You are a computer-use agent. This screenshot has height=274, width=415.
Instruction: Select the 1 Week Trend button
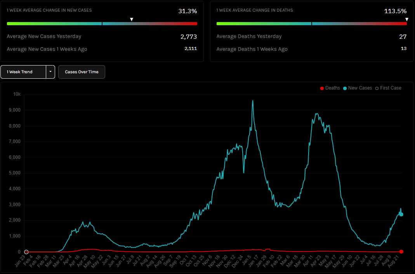click(23, 72)
